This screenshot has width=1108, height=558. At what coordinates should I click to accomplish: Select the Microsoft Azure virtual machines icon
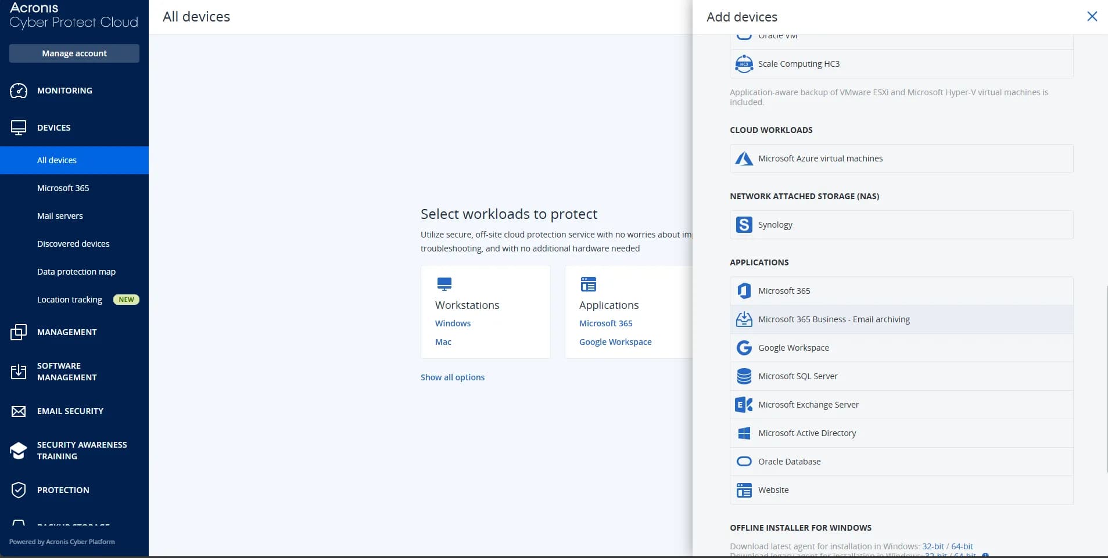coord(744,158)
